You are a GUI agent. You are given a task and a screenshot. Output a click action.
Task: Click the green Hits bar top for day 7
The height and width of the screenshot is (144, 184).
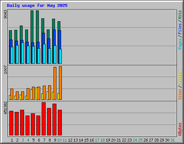(43, 26)
